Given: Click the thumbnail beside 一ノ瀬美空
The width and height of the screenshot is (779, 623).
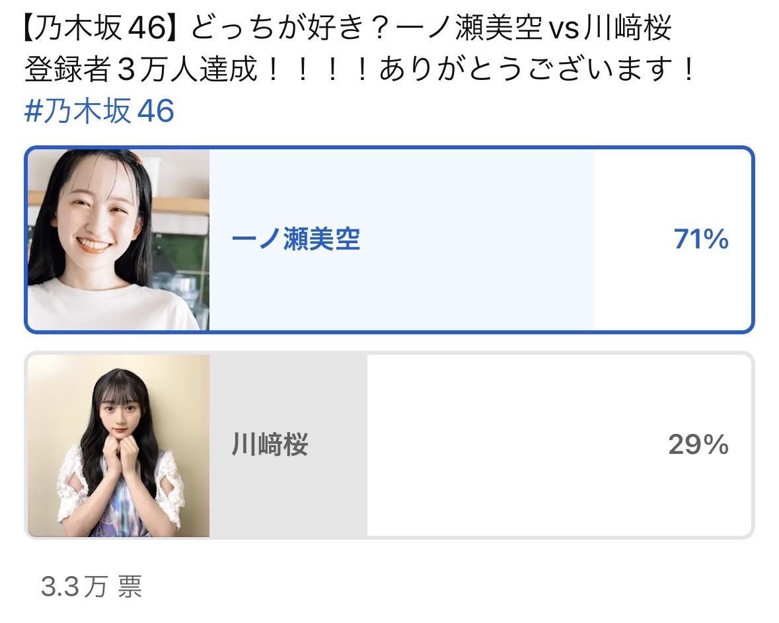Looking at the screenshot, I should point(118,239).
